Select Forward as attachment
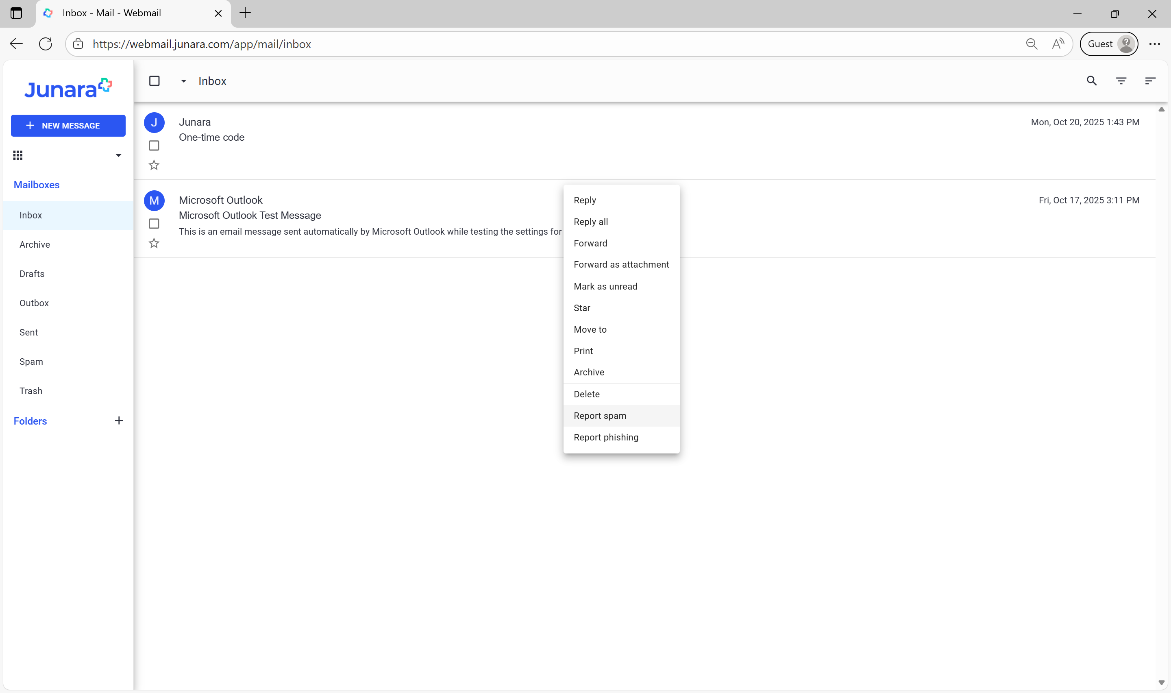Screen dimensions: 1171x693 pos(621,264)
